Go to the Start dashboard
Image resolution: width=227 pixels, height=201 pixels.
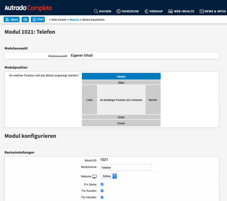[x=38, y=20]
